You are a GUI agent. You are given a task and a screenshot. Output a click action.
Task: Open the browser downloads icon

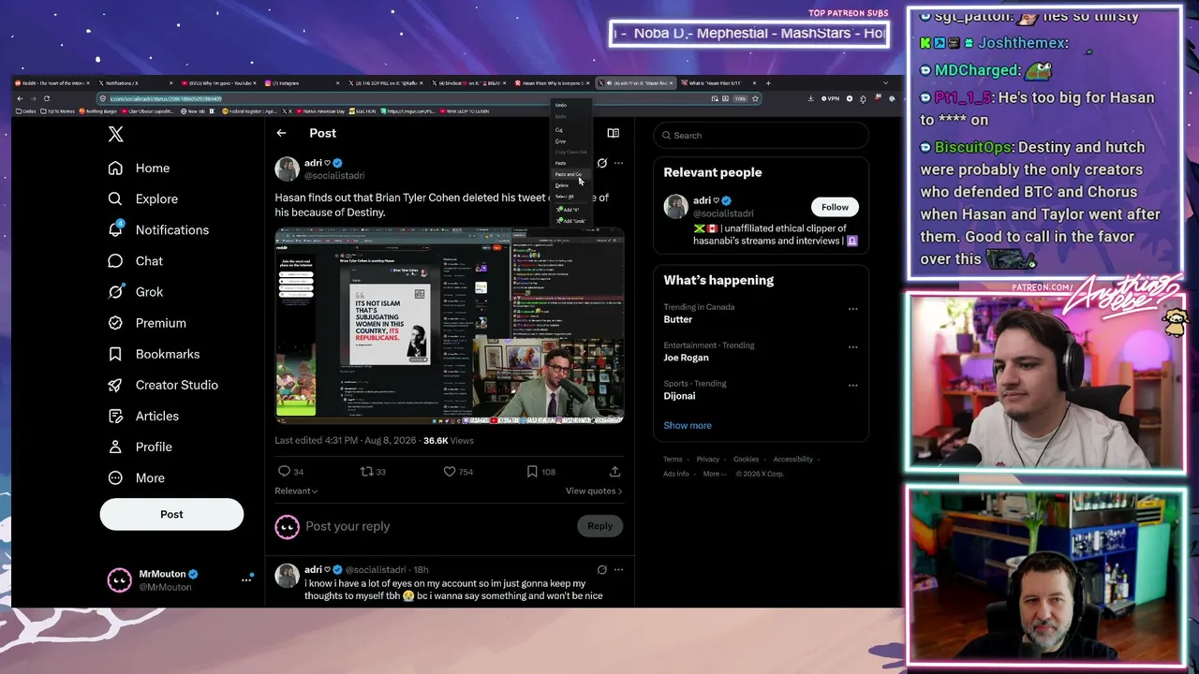click(811, 98)
